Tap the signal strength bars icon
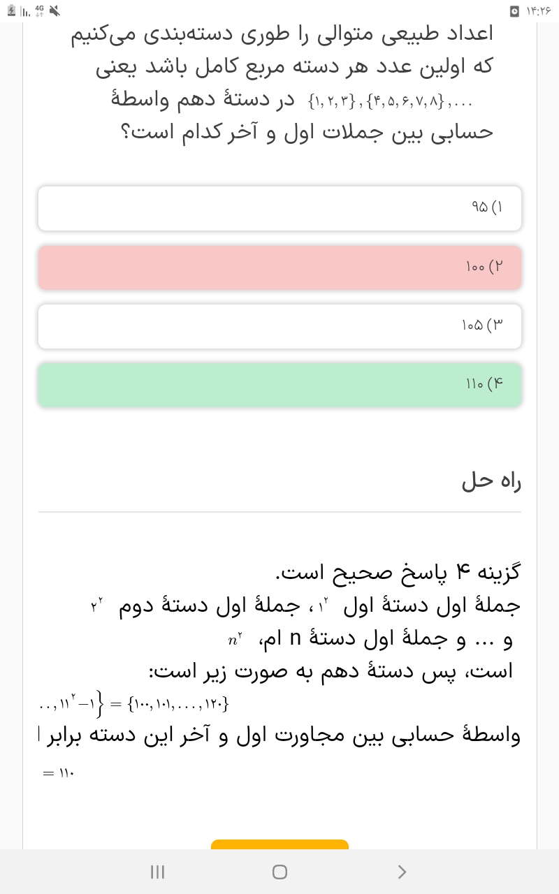The image size is (559, 894). click(24, 12)
